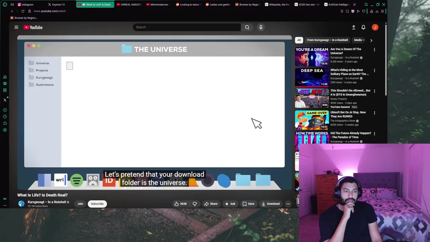Click the browser address bar URL
Image resolution: width=430 pixels, height=242 pixels.
50,11
